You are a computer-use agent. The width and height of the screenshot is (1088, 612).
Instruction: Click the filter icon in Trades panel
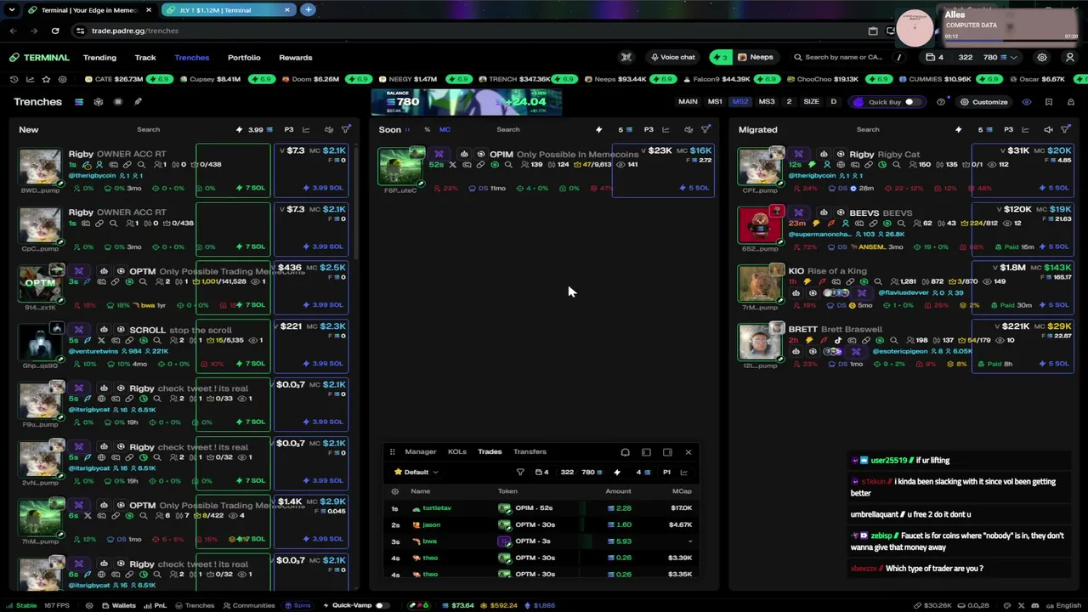[520, 472]
